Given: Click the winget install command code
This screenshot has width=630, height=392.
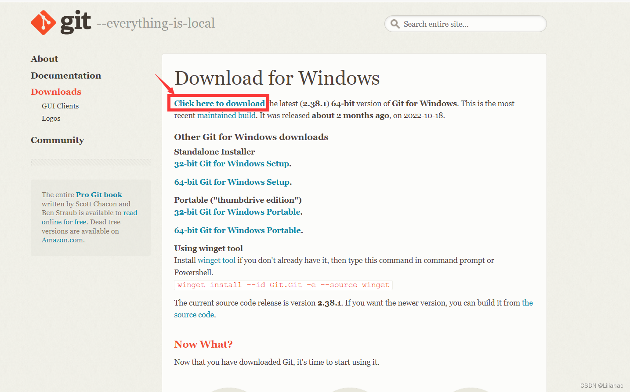Looking at the screenshot, I should click(x=283, y=285).
